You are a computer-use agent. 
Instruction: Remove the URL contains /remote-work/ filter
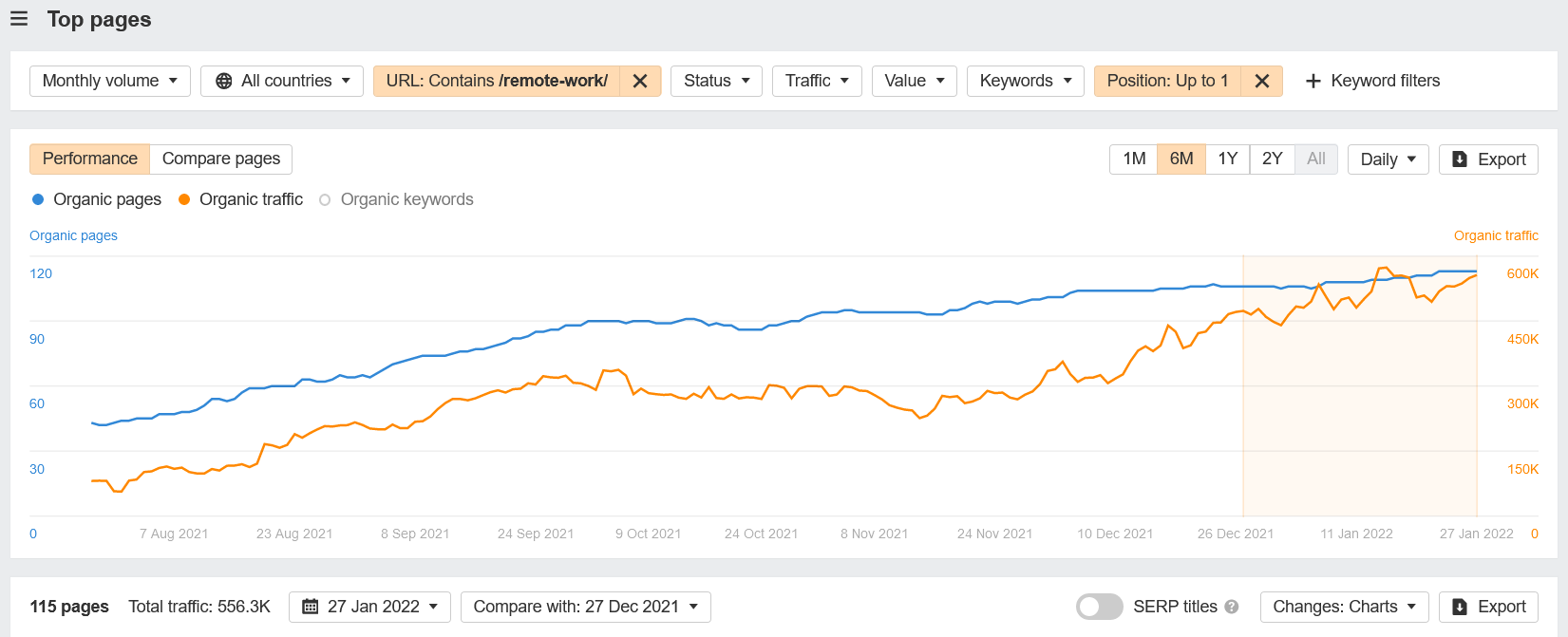(x=640, y=82)
